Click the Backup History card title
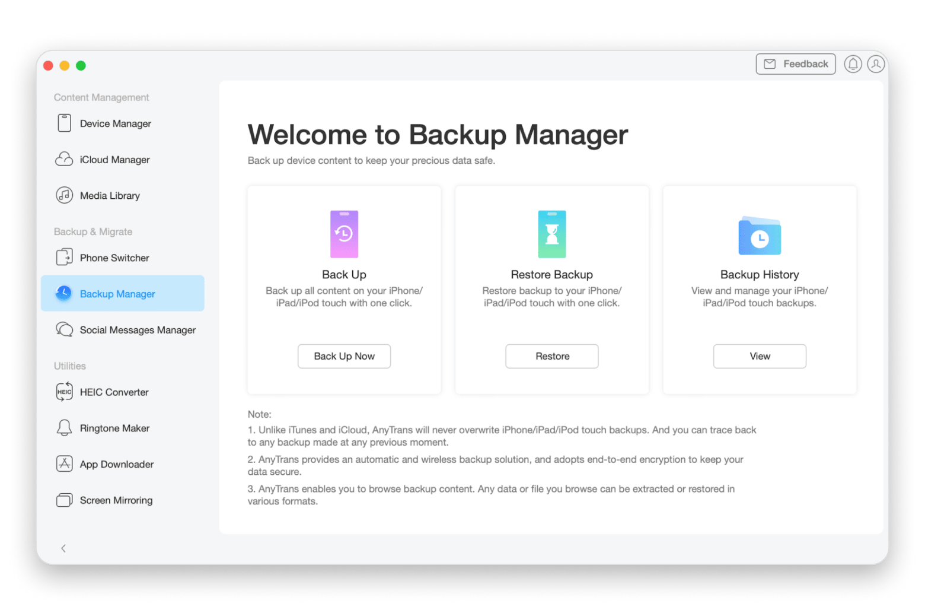Viewport: 925px width, 616px height. click(x=760, y=275)
